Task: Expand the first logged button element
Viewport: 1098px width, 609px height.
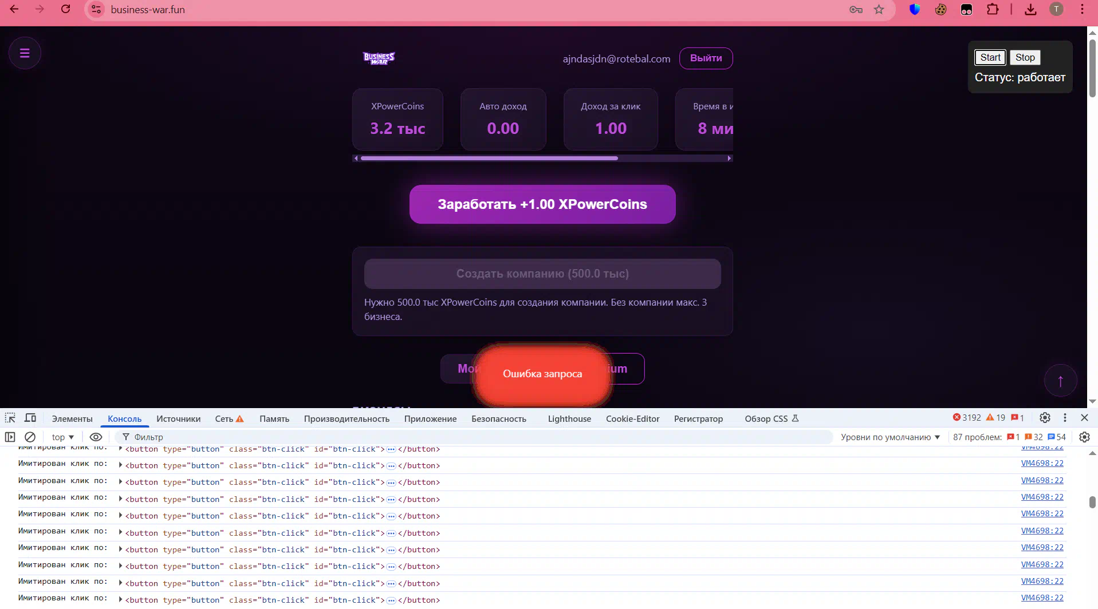Action: [x=120, y=449]
